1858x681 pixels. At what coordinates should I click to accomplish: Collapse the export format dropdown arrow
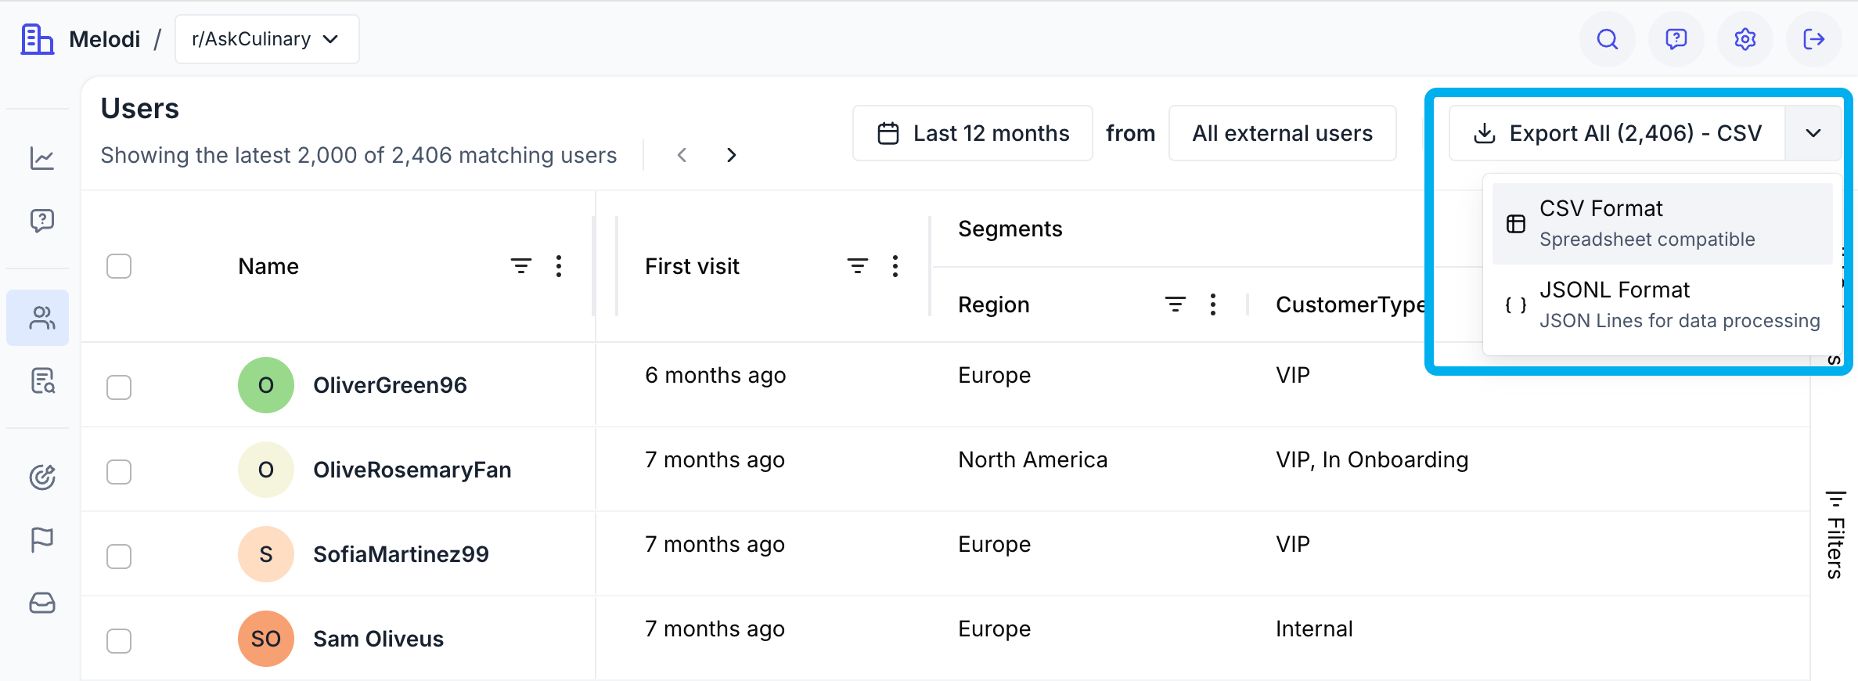tap(1813, 133)
